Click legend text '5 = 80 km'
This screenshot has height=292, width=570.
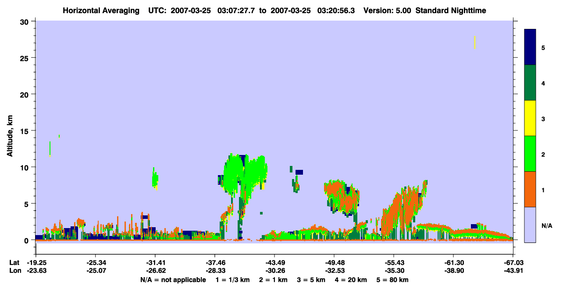coord(392,280)
